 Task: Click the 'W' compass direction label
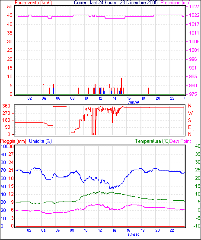(190, 113)
